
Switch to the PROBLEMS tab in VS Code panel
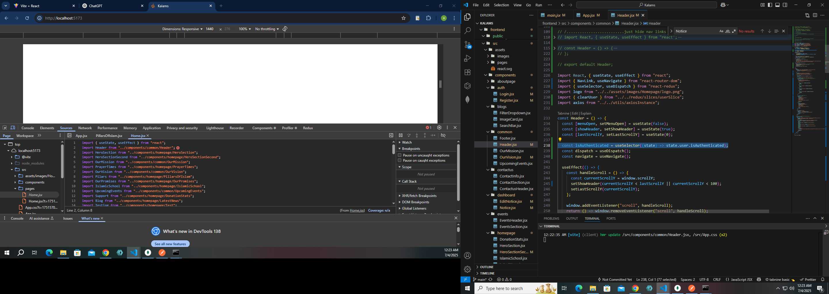click(551, 218)
